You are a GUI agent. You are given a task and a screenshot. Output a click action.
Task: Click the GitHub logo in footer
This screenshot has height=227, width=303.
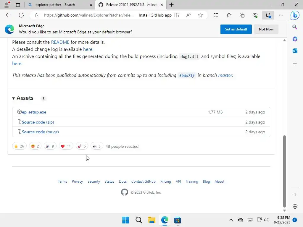point(125,192)
